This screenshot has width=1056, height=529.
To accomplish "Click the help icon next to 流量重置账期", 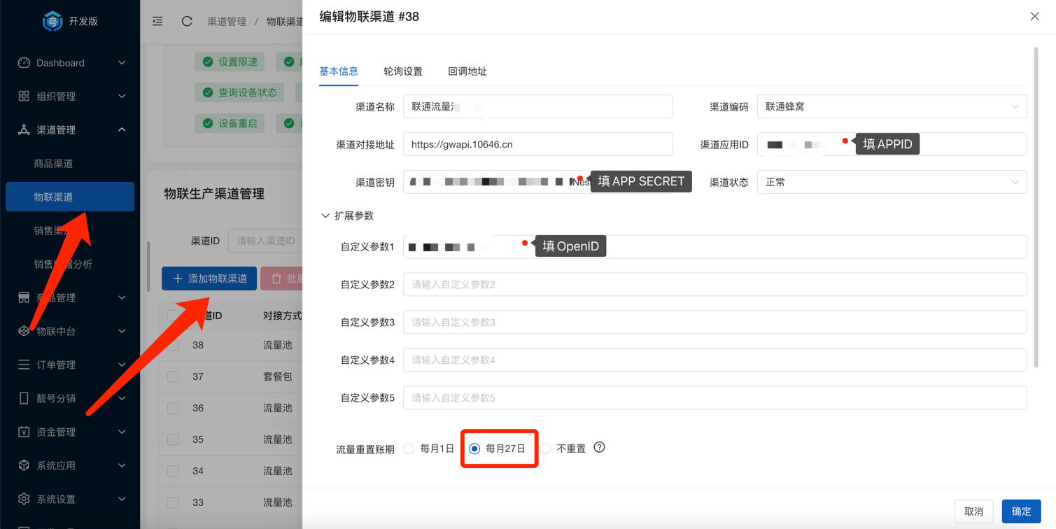I will pyautogui.click(x=599, y=448).
